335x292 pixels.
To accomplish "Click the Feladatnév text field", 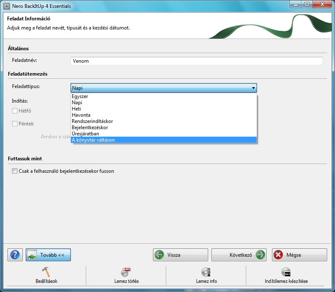I will coord(196,61).
